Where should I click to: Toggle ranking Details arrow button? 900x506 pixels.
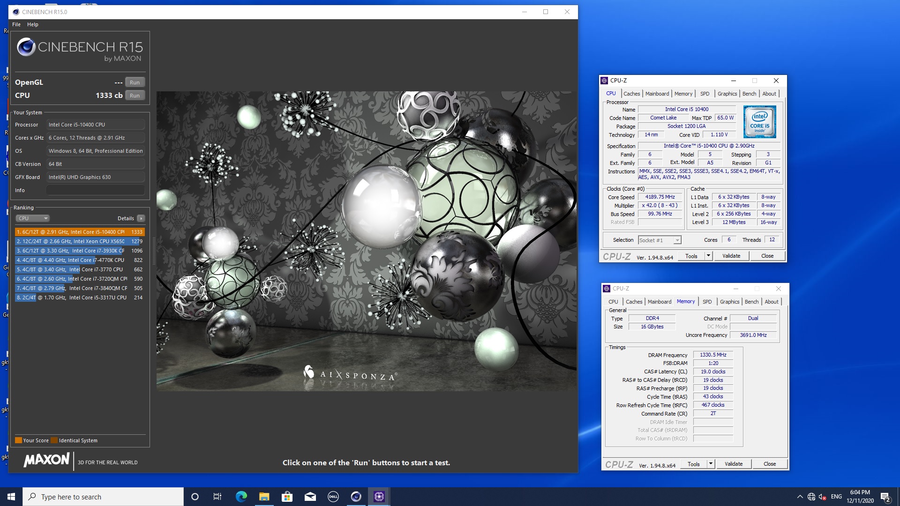point(141,218)
